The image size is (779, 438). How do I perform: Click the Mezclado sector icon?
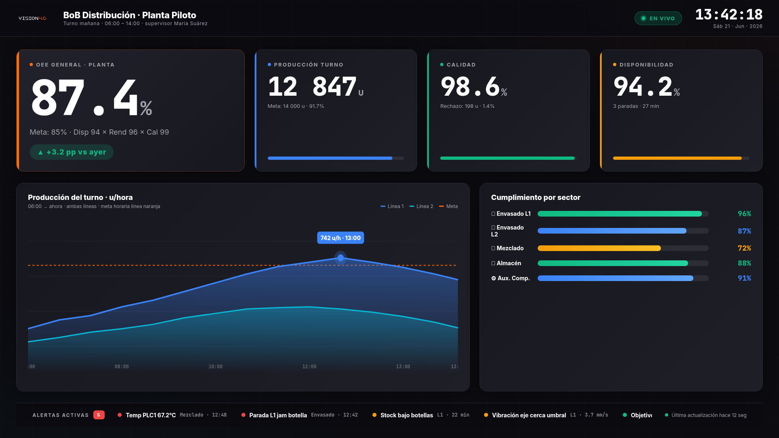[x=493, y=248]
